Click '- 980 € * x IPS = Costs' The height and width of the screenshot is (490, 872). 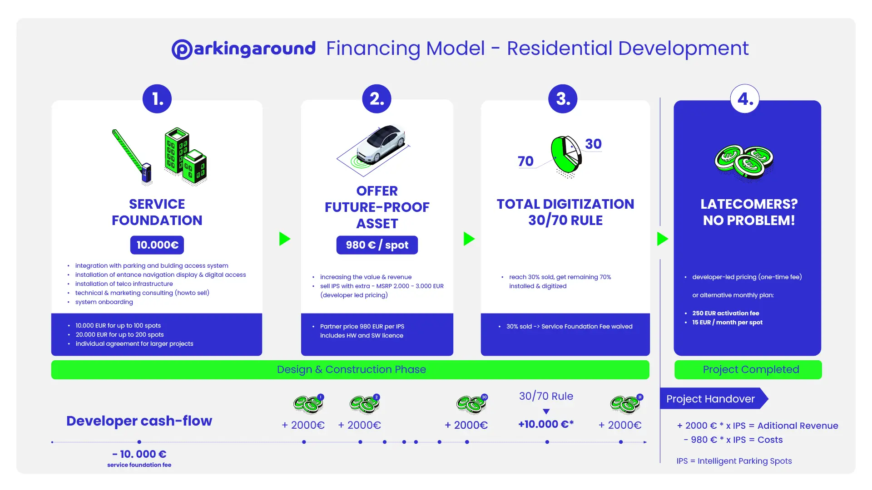point(733,440)
